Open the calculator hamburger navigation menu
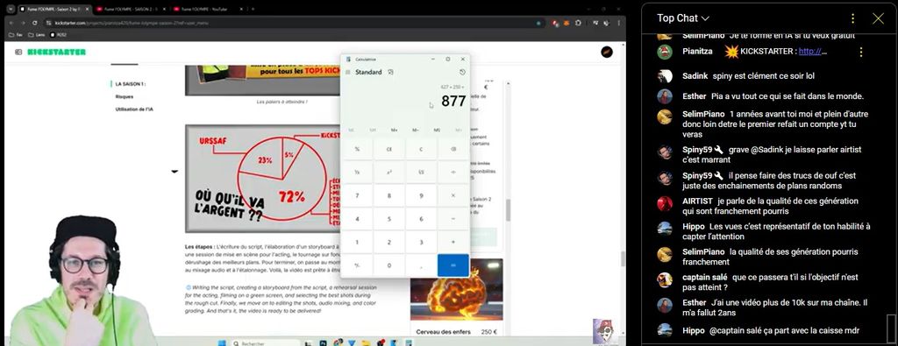 pyautogui.click(x=347, y=72)
